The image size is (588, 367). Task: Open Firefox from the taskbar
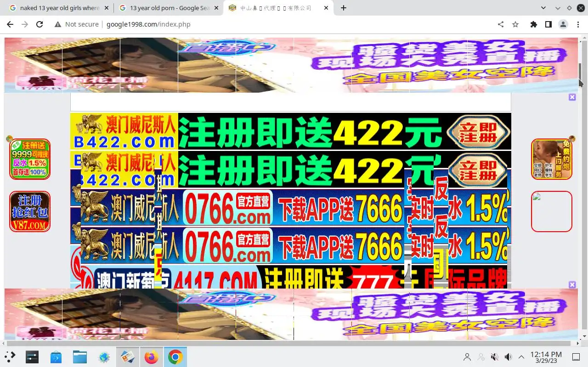pyautogui.click(x=151, y=357)
